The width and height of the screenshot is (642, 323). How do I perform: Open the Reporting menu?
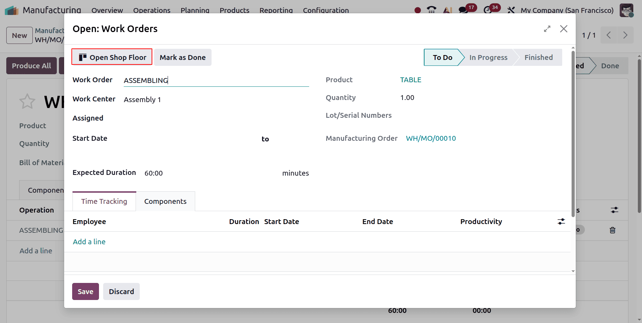coord(276,10)
